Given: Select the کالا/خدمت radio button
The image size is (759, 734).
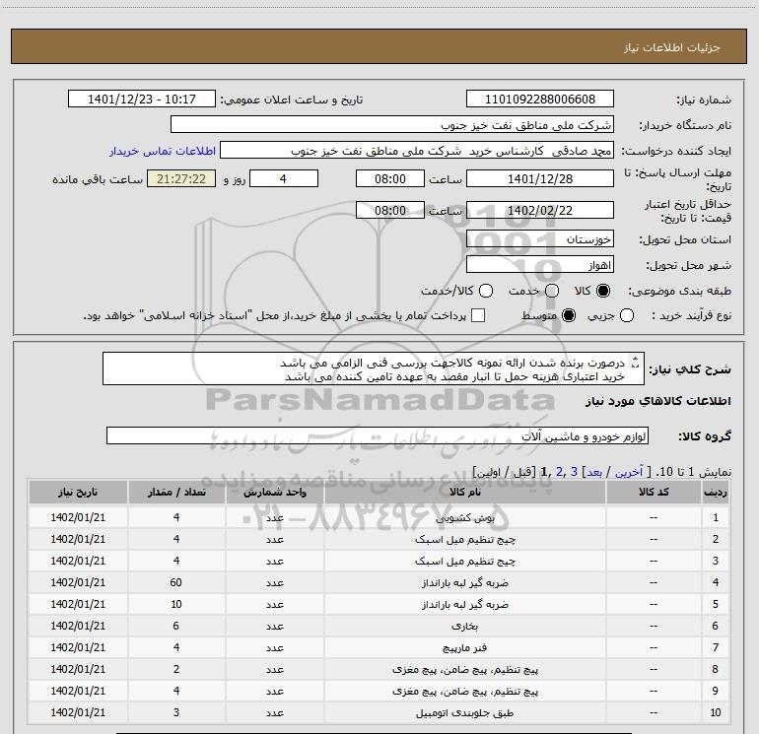Looking at the screenshot, I should tap(486, 291).
